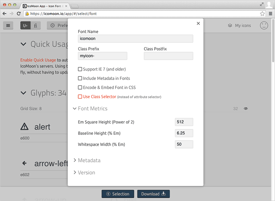Edit the Class Prefix field
The image size is (275, 201).
[102, 56]
